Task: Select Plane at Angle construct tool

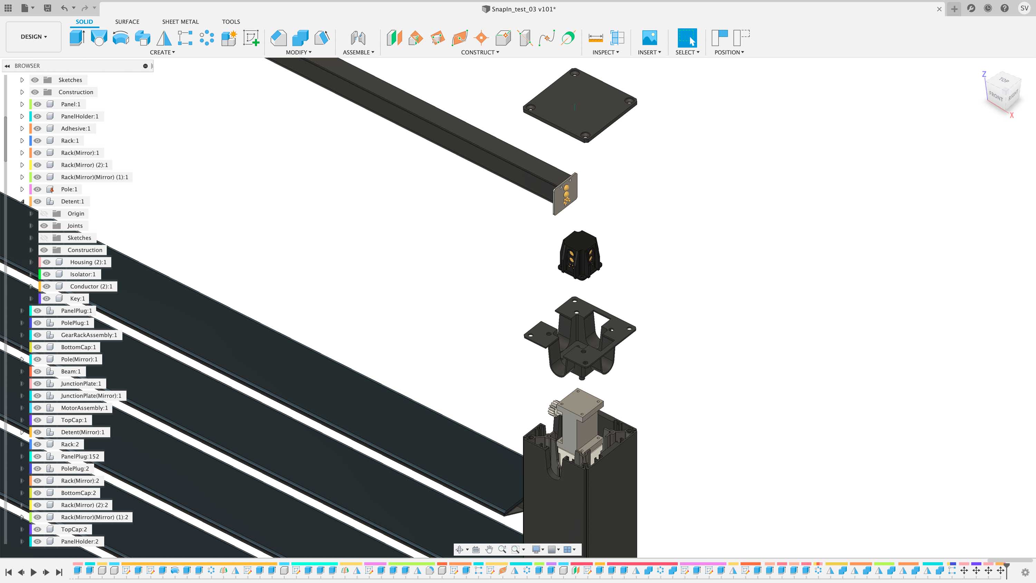Action: (x=416, y=38)
